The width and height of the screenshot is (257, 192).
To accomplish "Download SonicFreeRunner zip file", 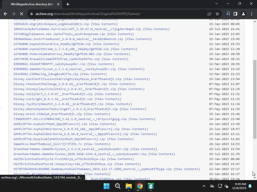I will [68, 39].
